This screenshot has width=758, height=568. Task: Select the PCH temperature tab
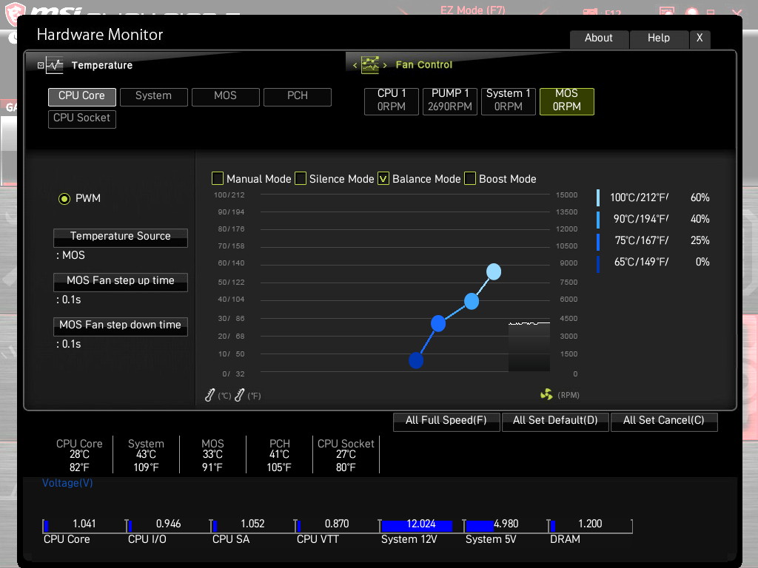coord(298,97)
